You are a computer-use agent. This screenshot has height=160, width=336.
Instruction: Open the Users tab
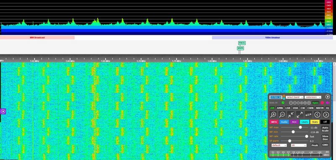coord(304,122)
